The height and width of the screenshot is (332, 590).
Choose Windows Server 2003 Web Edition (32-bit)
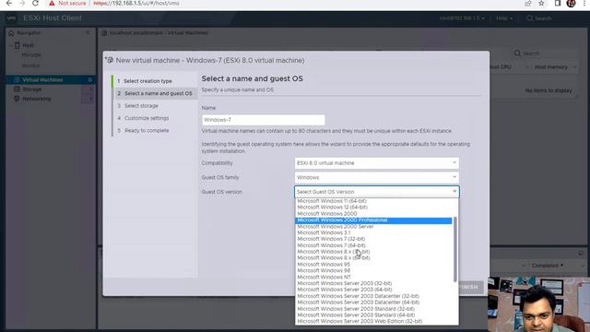coord(360,322)
